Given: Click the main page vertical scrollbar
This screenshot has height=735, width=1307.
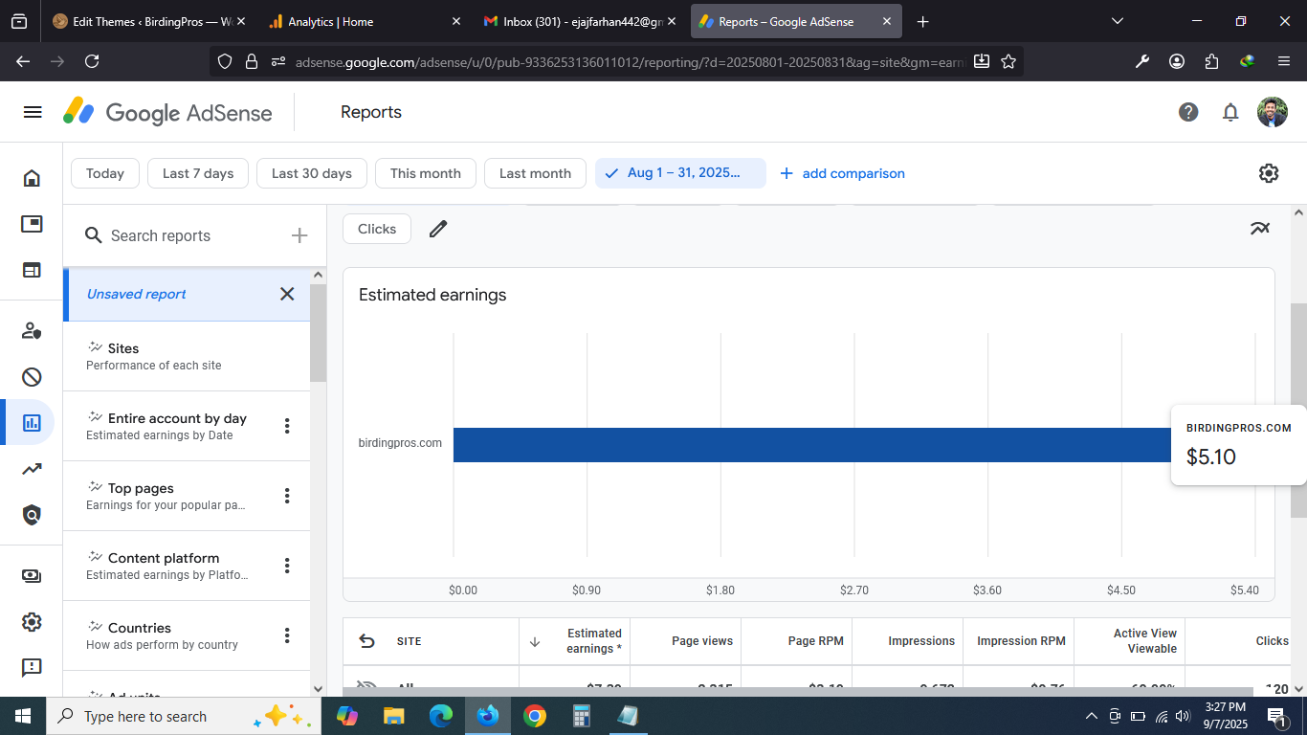Looking at the screenshot, I should tap(1298, 412).
